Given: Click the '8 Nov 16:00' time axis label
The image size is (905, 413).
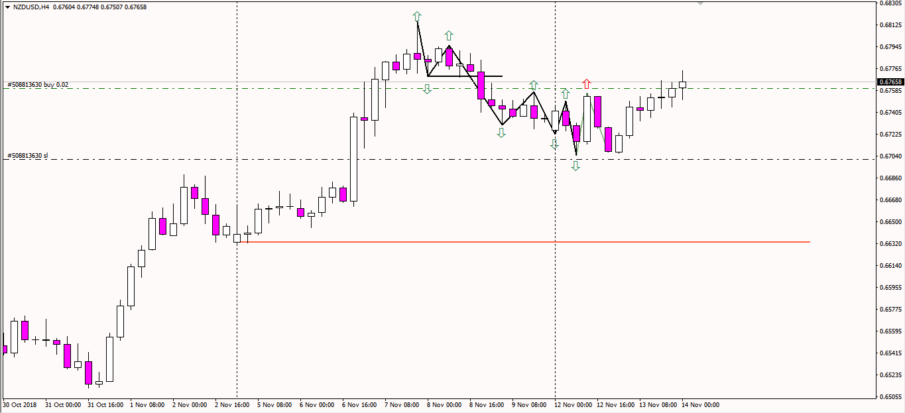Looking at the screenshot, I should [x=487, y=405].
